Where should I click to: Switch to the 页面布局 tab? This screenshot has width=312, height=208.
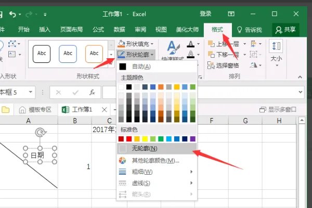click(x=71, y=30)
